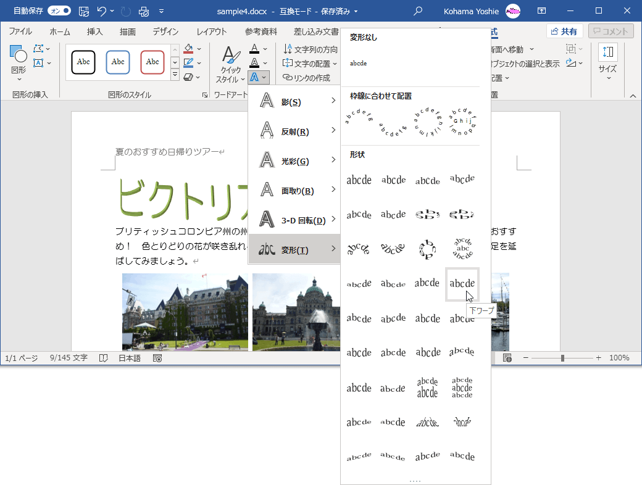
Task: Open the Ribbon Display Options icon
Action: click(x=542, y=11)
